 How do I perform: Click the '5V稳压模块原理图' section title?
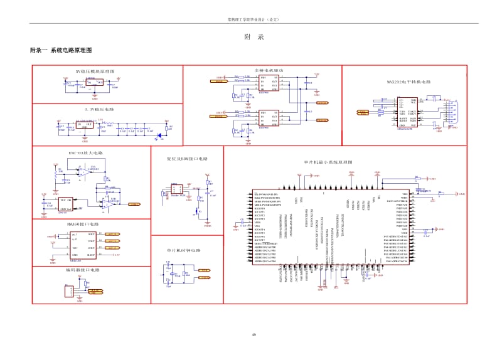pos(95,72)
